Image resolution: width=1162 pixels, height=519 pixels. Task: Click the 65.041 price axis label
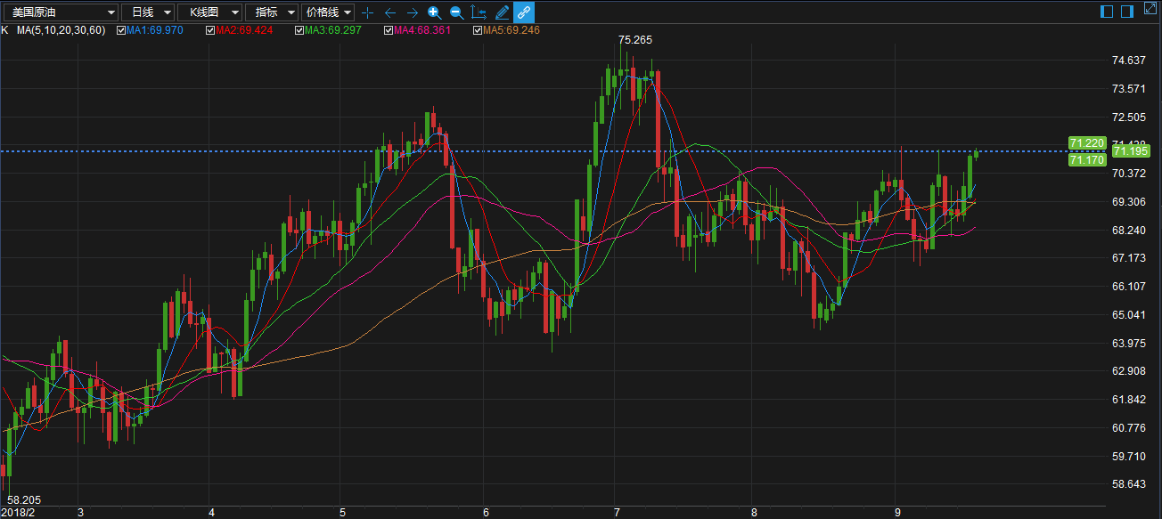(x=1129, y=315)
